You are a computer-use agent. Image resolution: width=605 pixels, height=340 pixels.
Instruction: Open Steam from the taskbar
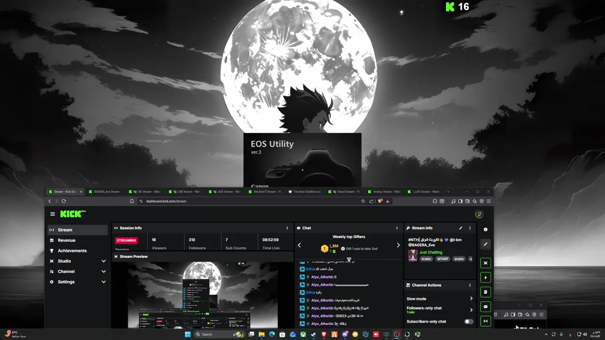313,334
